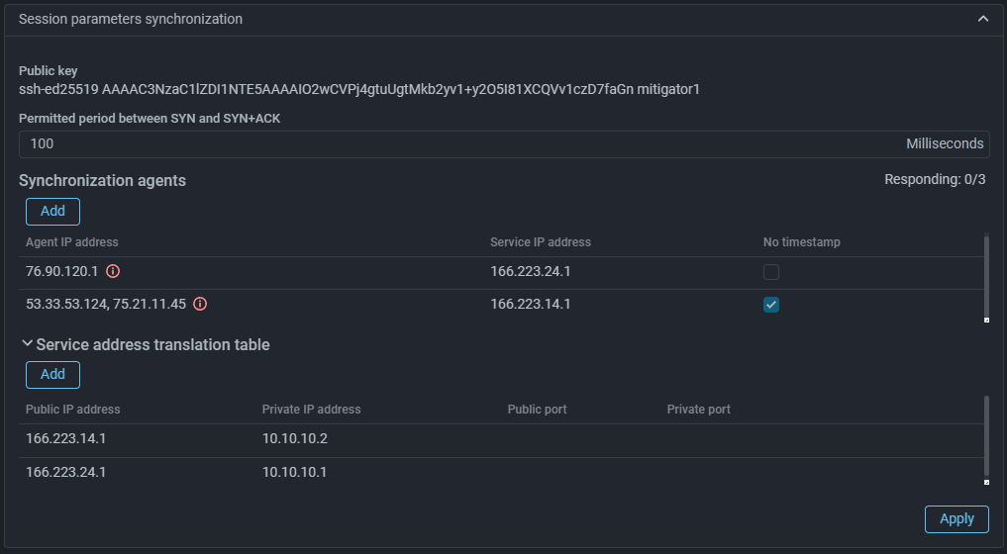The image size is (1007, 554).
Task: Collapse the Service address translation table section
Action: [28, 344]
